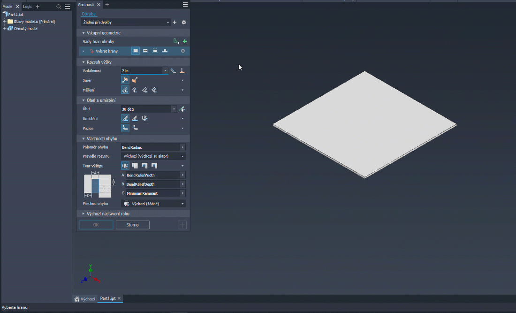Collapse the Úhel a umístění section
The width and height of the screenshot is (516, 313).
[x=83, y=100]
